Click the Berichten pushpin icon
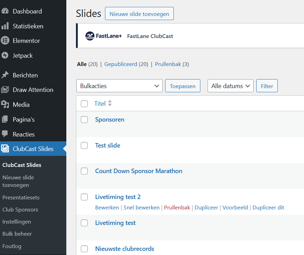 point(5,75)
